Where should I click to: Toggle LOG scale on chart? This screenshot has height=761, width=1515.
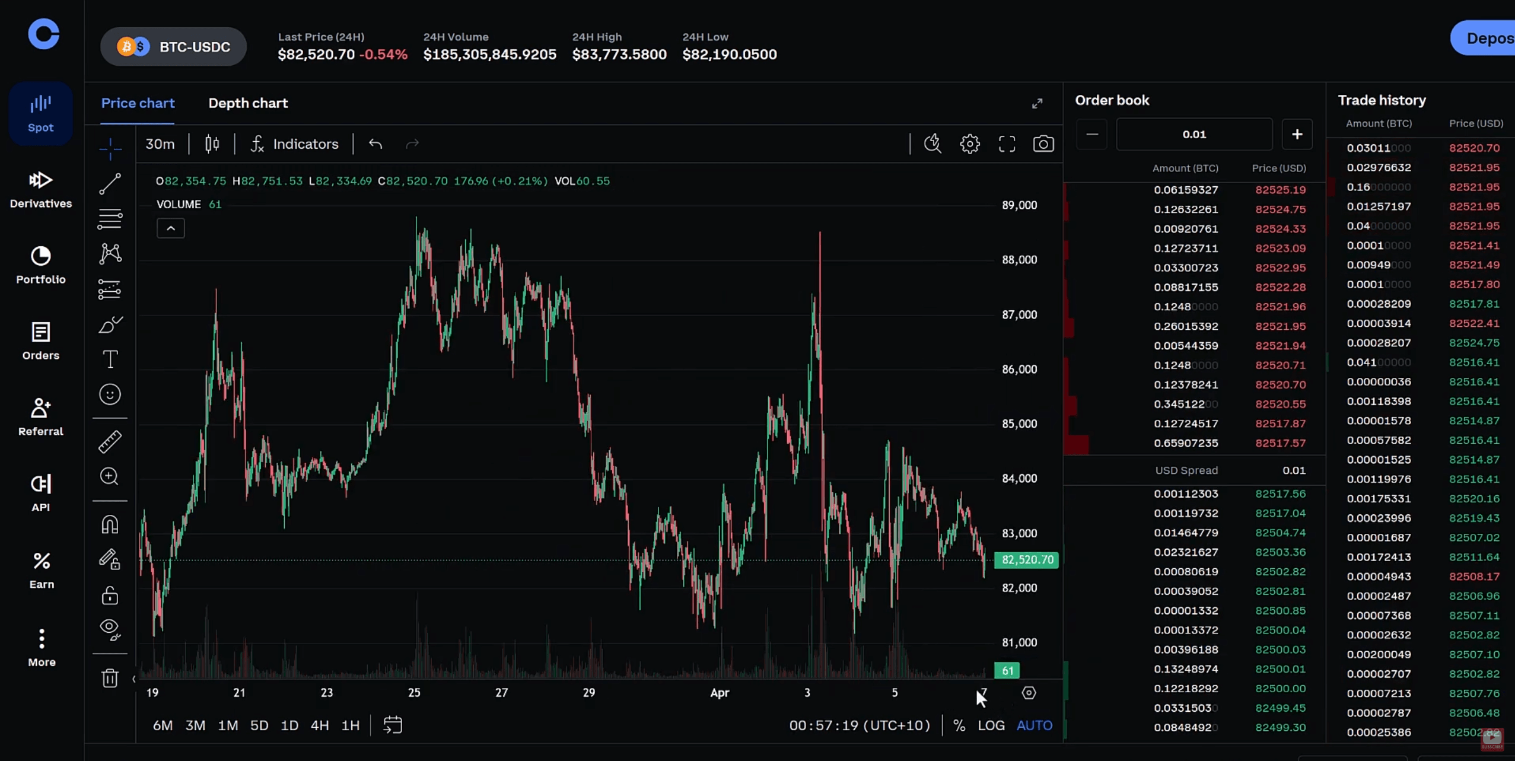tap(991, 725)
